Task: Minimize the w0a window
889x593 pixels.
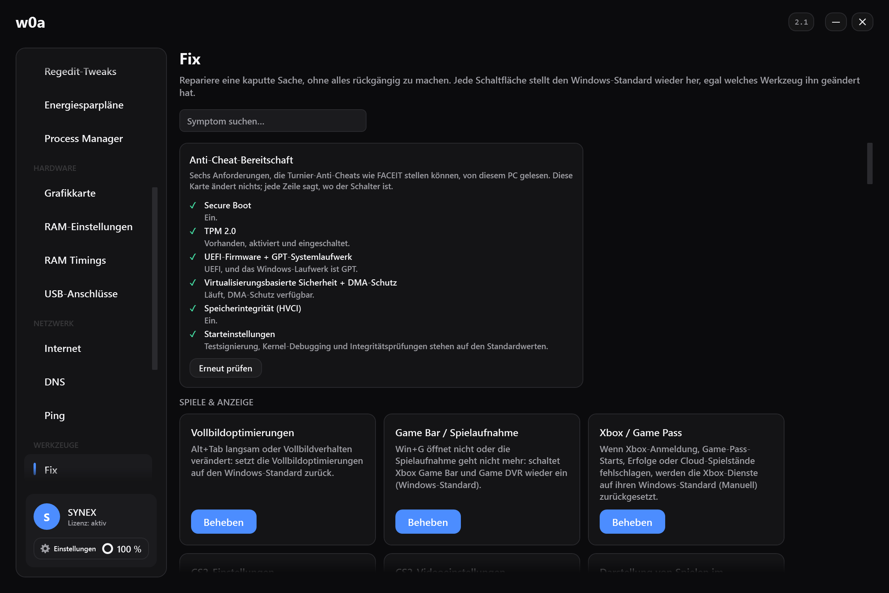Action: (x=836, y=22)
